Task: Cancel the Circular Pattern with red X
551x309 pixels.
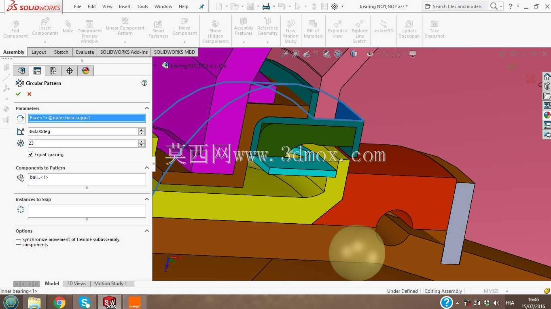Action: click(x=29, y=94)
